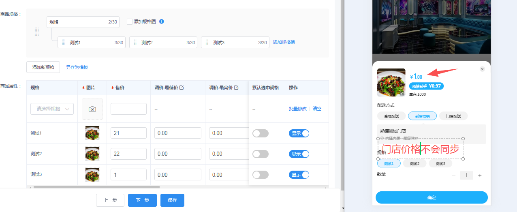The width and height of the screenshot is (517, 212).
Task: Click the plus icon to increase quantity
Action: pos(480,176)
